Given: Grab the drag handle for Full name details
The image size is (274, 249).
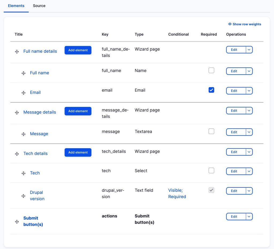Looking at the screenshot, I should click(17, 51).
